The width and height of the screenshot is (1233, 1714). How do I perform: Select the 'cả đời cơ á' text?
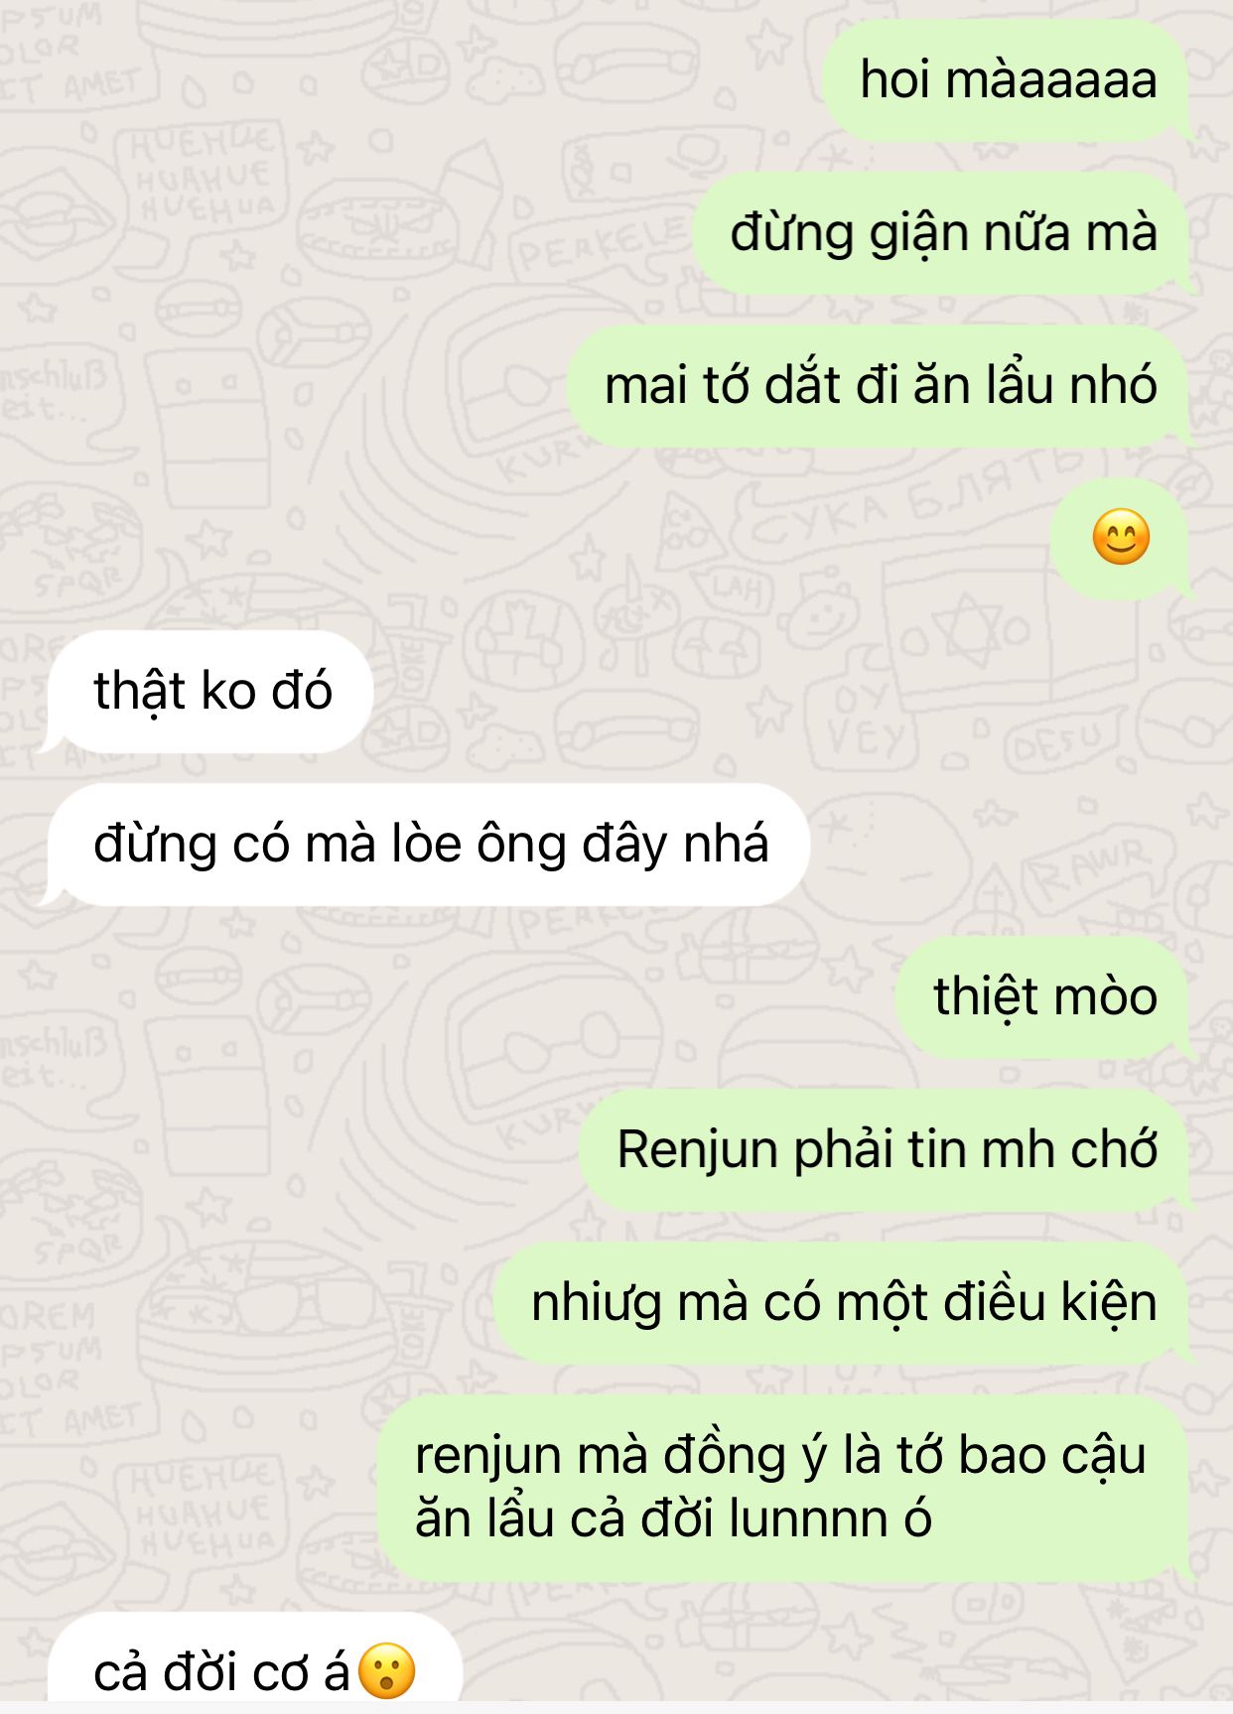coord(221,1673)
